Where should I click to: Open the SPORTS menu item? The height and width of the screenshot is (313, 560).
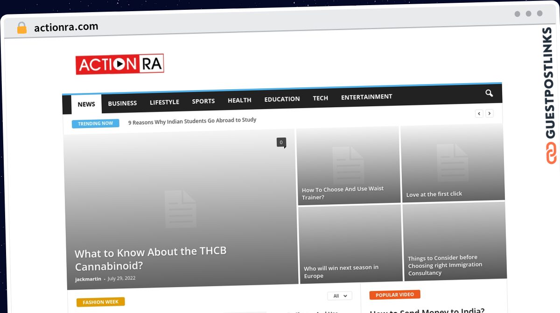point(203,100)
